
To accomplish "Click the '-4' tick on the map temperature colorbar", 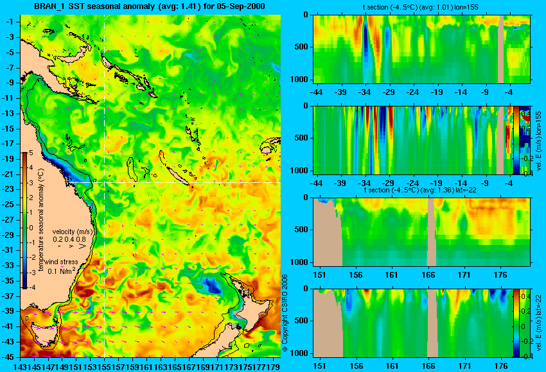I will coord(31,287).
